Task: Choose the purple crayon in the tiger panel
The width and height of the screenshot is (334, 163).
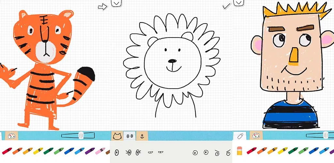Action: (x=90, y=151)
